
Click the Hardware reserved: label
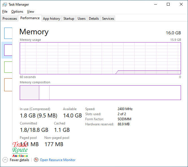tap(100, 124)
